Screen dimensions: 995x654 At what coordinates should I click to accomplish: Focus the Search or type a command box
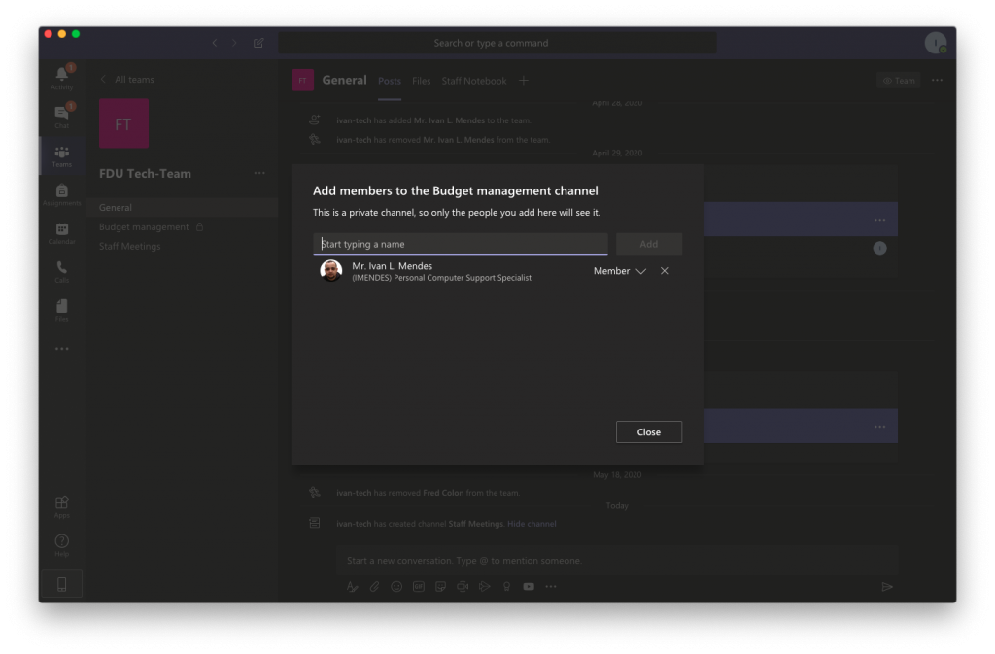497,43
